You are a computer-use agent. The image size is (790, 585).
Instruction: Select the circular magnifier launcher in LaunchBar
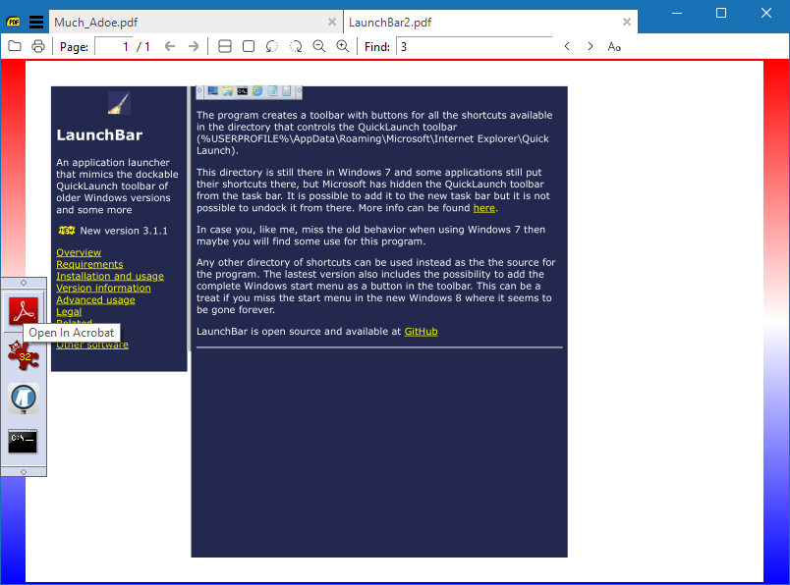pos(23,399)
